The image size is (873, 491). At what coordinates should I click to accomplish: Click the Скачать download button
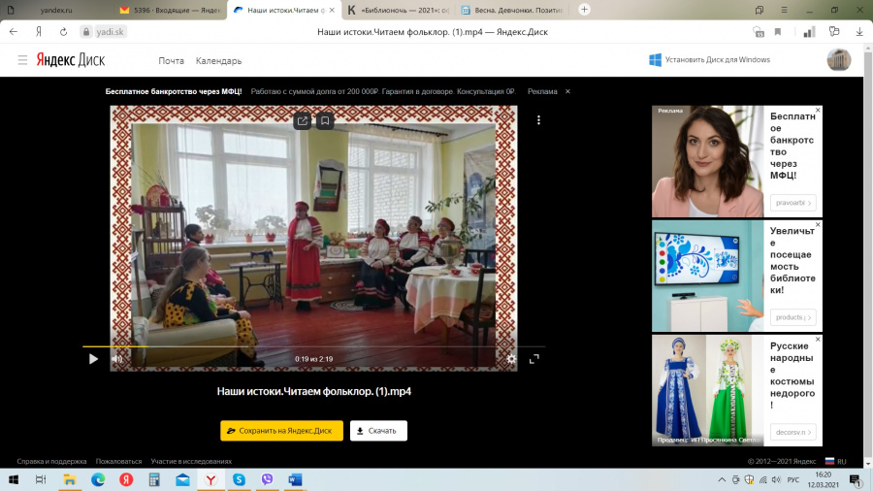tap(378, 430)
